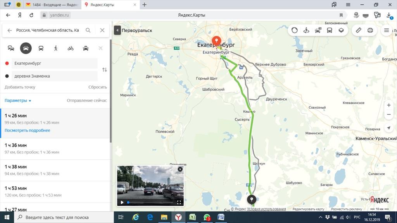The height and width of the screenshot is (223, 397).
Task: Open a new browser tab
Action: tap(144, 5)
